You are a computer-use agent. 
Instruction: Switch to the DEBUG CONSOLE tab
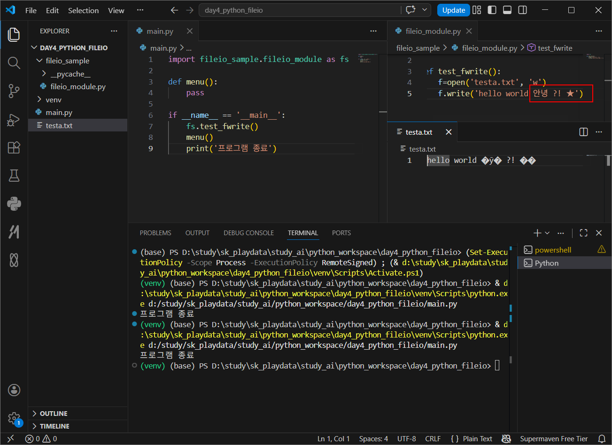248,233
